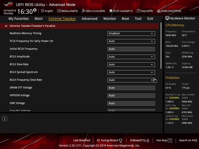
Task: Toggle AURA ON/OFF light icon
Action: (x=159, y=11)
